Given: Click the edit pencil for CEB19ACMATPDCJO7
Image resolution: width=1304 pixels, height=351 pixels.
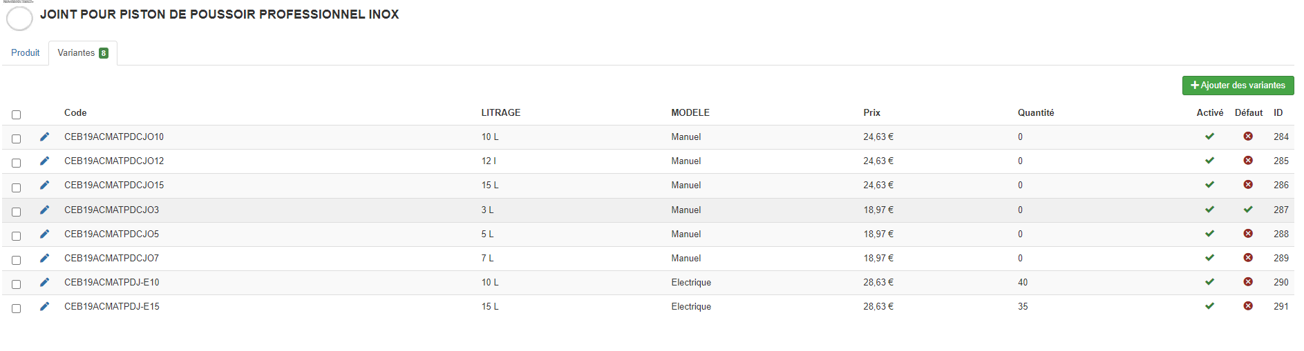Looking at the screenshot, I should 45,258.
